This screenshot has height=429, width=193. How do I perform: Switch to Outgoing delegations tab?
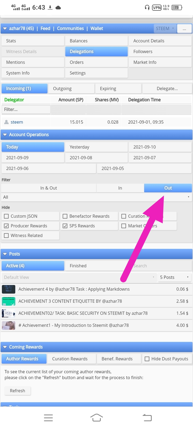[x=71, y=88]
